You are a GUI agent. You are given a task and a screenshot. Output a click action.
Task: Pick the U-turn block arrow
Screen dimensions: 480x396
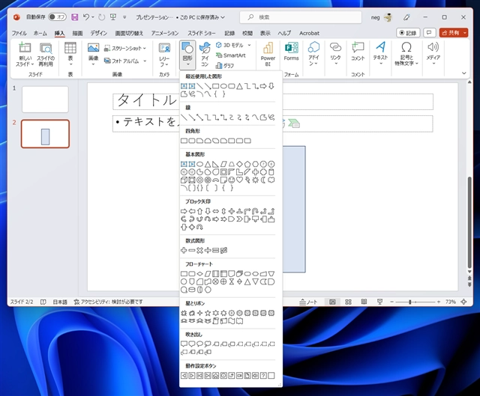pos(255,211)
